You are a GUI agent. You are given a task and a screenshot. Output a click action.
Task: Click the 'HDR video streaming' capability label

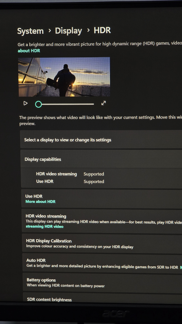57,174
